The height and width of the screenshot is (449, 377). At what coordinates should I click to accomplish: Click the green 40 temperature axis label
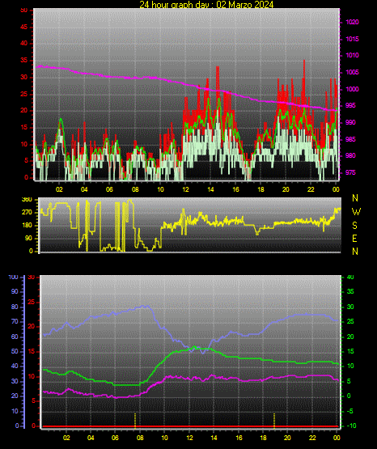coord(350,277)
